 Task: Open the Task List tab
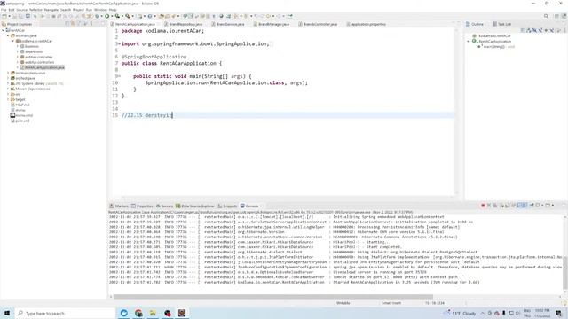pyautogui.click(x=501, y=24)
